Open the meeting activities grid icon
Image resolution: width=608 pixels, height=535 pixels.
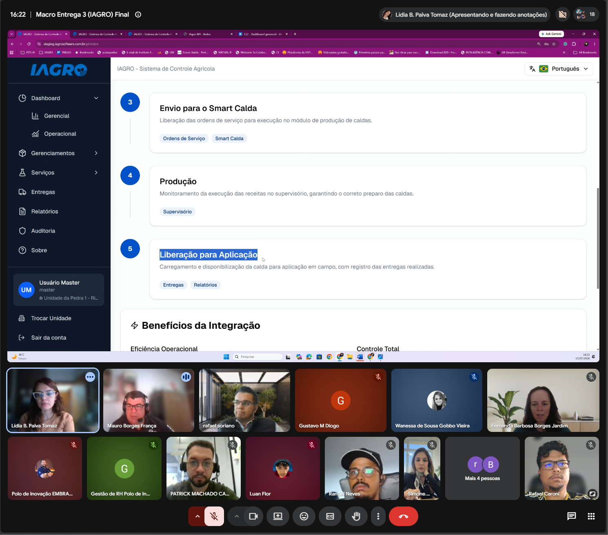point(591,516)
